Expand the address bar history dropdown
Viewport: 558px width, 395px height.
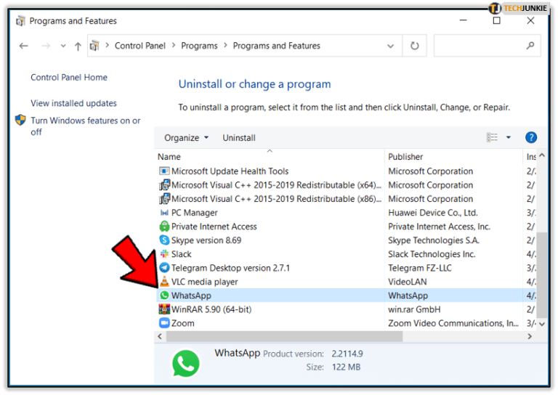tap(390, 46)
